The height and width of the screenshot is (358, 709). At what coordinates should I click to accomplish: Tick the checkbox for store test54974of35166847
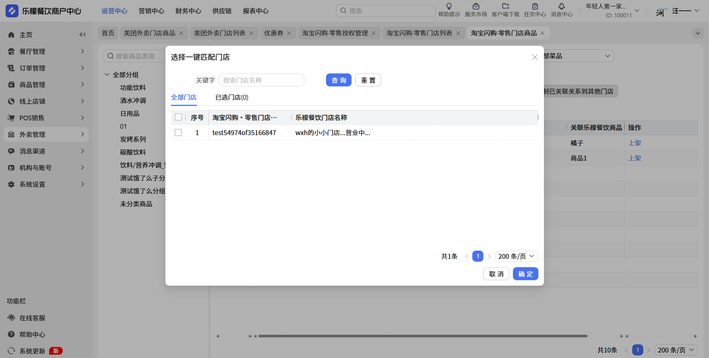coord(178,132)
